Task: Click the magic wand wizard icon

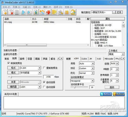Action: 42,12
